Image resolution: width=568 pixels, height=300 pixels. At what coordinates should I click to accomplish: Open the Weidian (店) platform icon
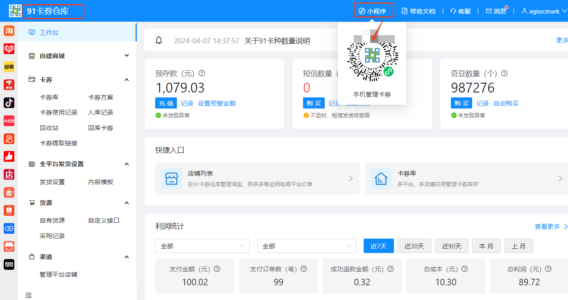pyautogui.click(x=9, y=174)
